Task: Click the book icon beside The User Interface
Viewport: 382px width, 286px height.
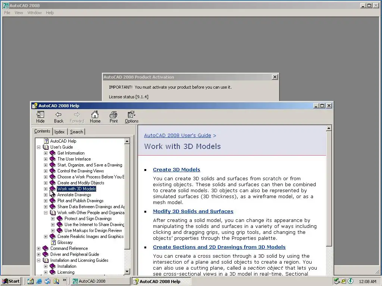Action: (53, 159)
